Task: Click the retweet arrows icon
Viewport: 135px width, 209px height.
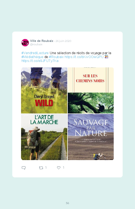Action: click(x=41, y=168)
